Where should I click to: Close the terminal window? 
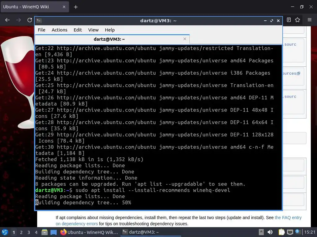point(278,21)
